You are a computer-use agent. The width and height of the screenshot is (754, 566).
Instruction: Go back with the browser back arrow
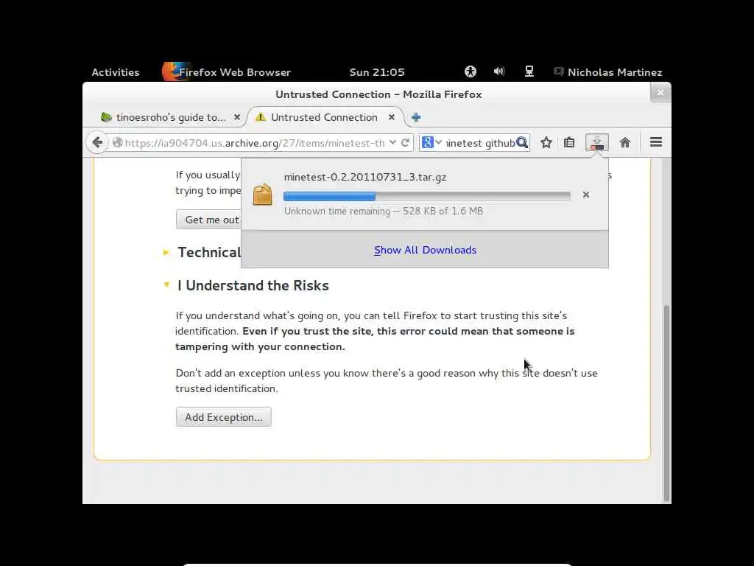97,142
